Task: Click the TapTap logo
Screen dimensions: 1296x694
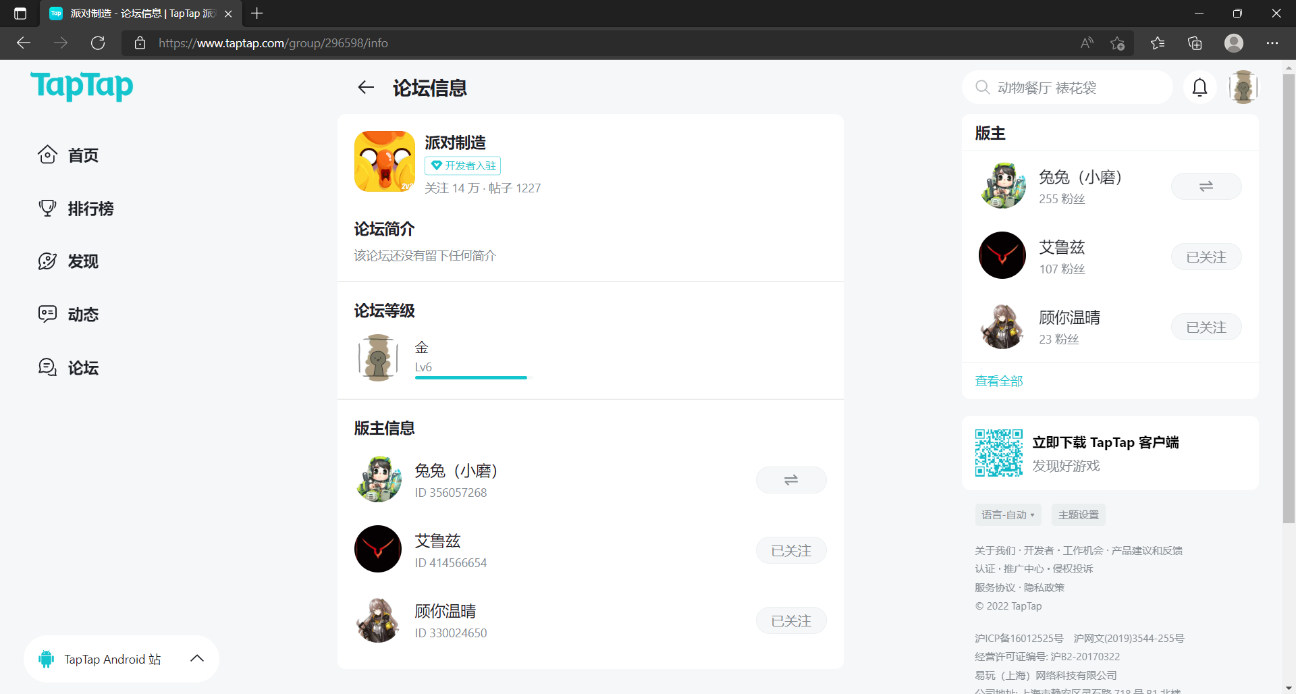Action: [x=82, y=86]
